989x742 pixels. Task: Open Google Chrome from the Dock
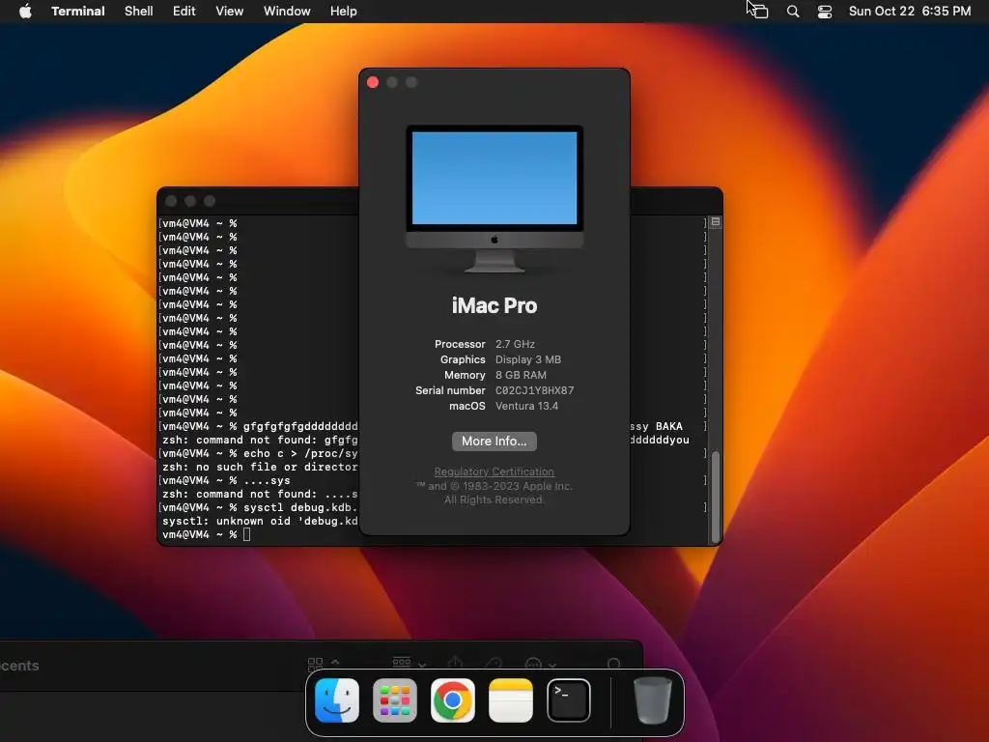pos(453,700)
